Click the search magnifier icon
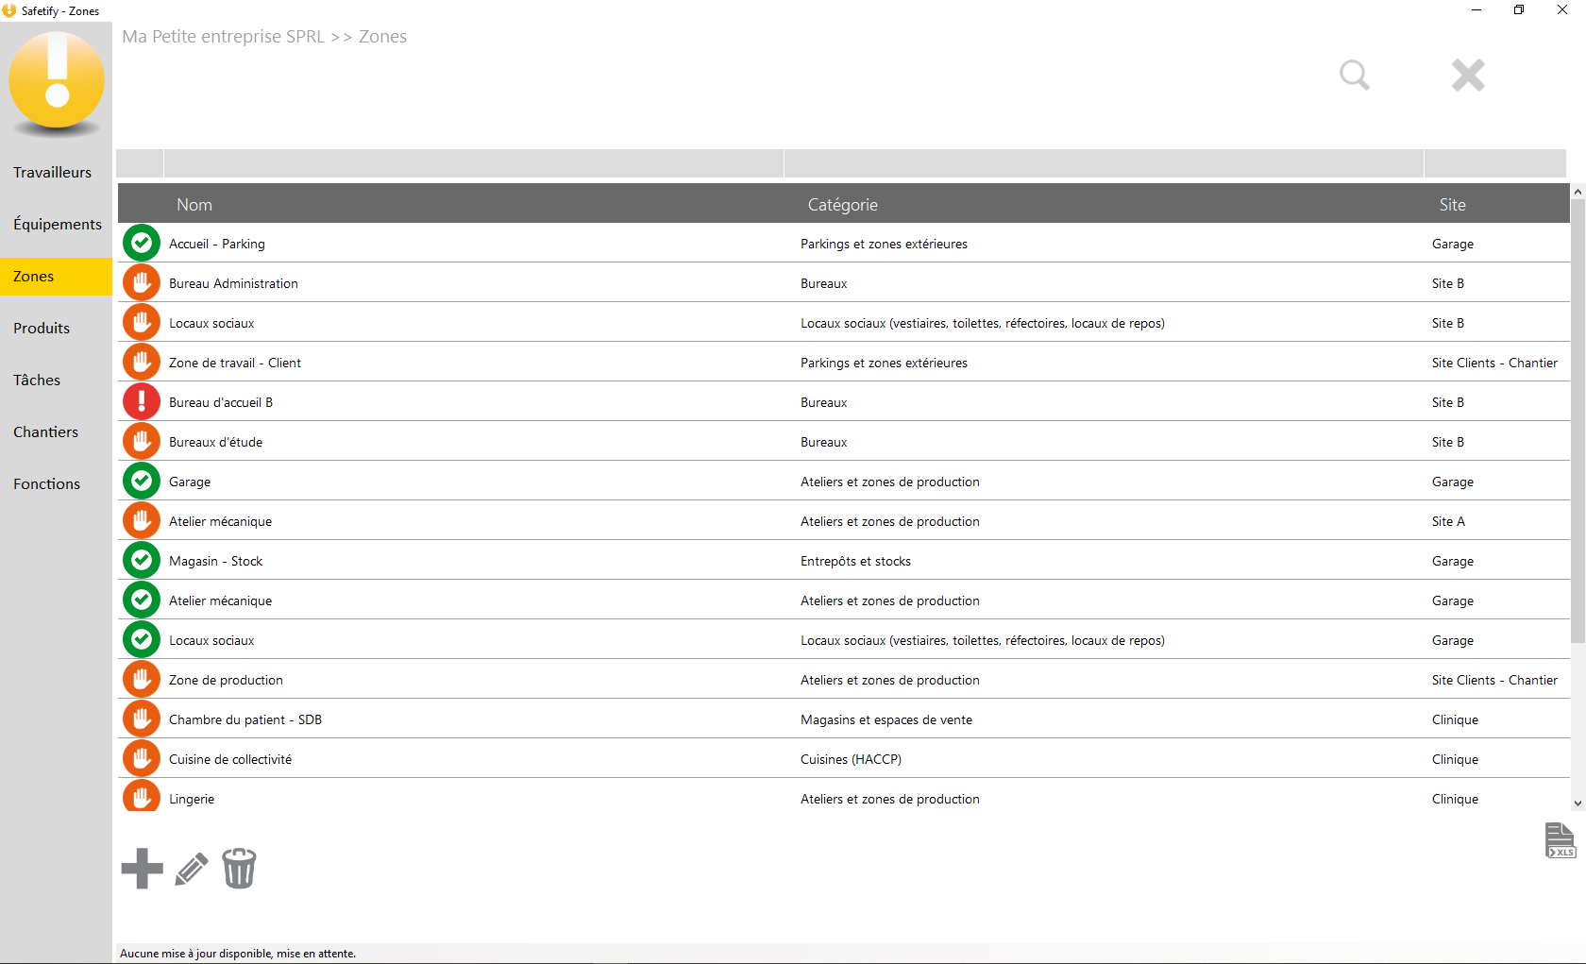The width and height of the screenshot is (1586, 964). (x=1355, y=75)
